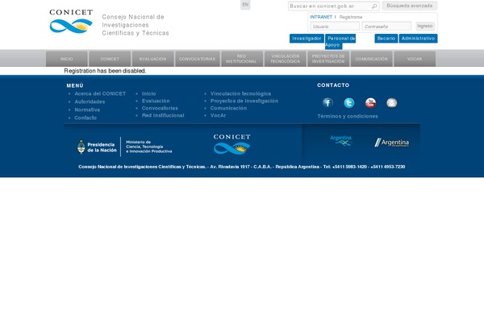Screen dimensions: 484x322
Task: Open footer link VocAr
Action: pyautogui.click(x=218, y=115)
